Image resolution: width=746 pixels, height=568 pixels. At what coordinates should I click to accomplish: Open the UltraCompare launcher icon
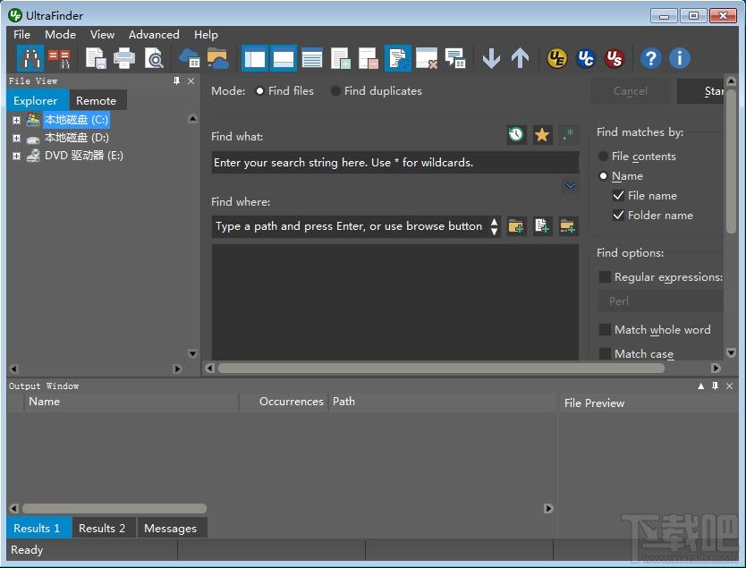pos(586,59)
